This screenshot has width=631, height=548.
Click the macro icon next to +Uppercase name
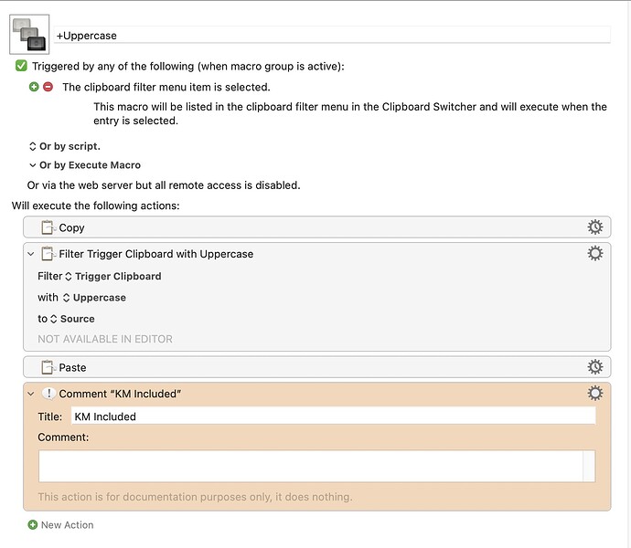point(29,35)
